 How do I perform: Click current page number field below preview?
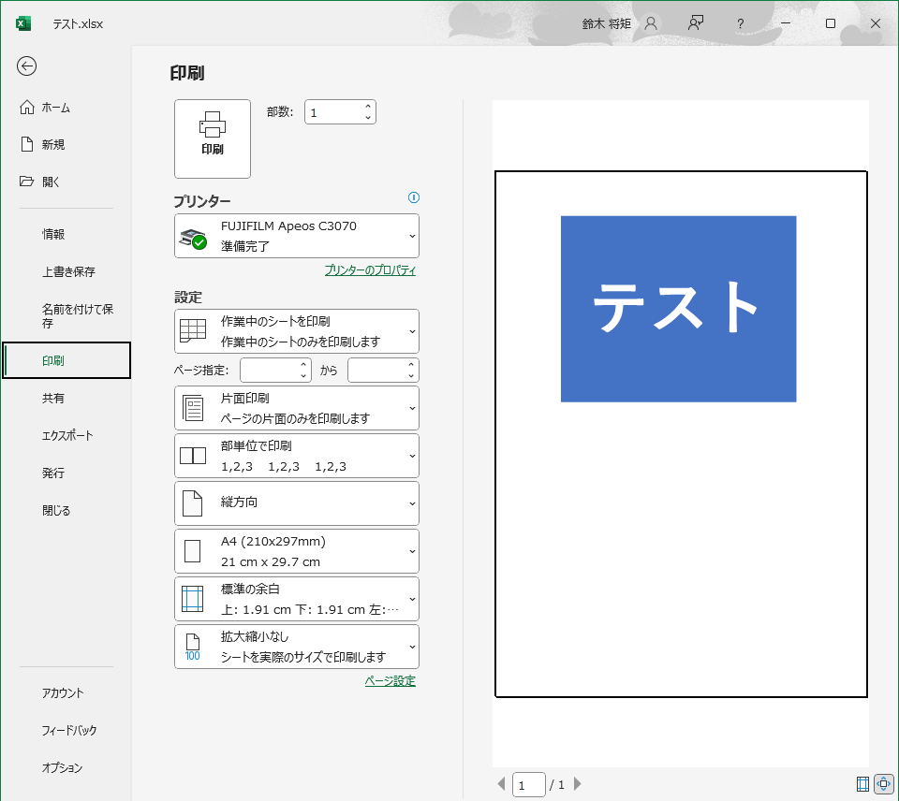528,784
